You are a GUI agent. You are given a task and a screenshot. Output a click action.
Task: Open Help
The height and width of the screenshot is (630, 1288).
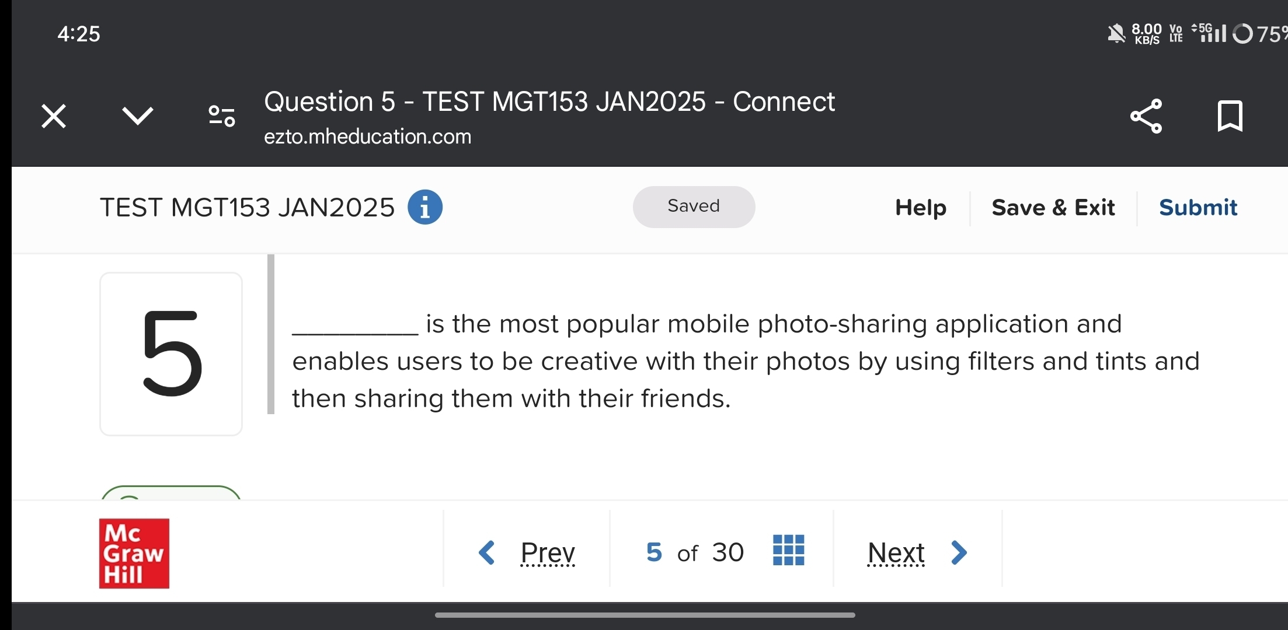pyautogui.click(x=920, y=207)
